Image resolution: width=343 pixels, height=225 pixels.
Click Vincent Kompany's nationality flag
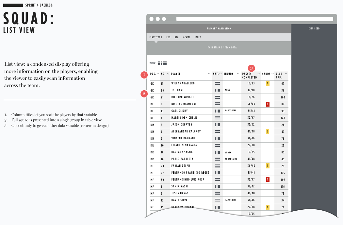[x=217, y=138]
